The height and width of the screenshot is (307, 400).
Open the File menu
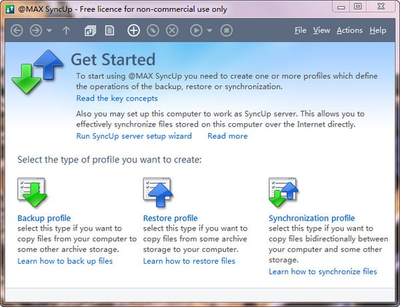point(300,30)
